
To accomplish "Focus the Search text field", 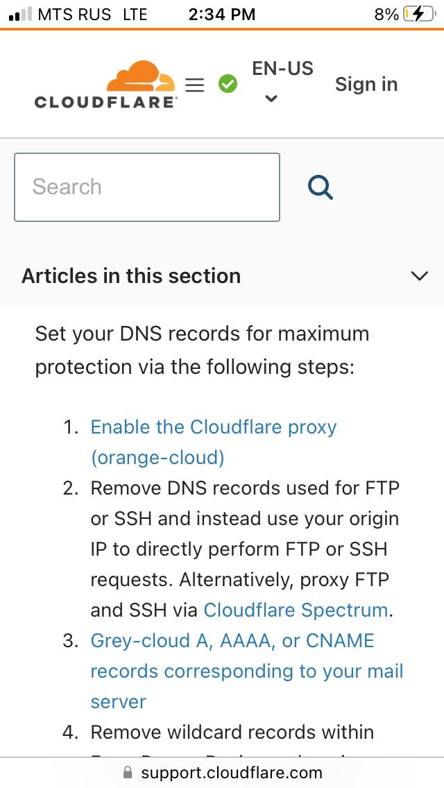I will (146, 187).
